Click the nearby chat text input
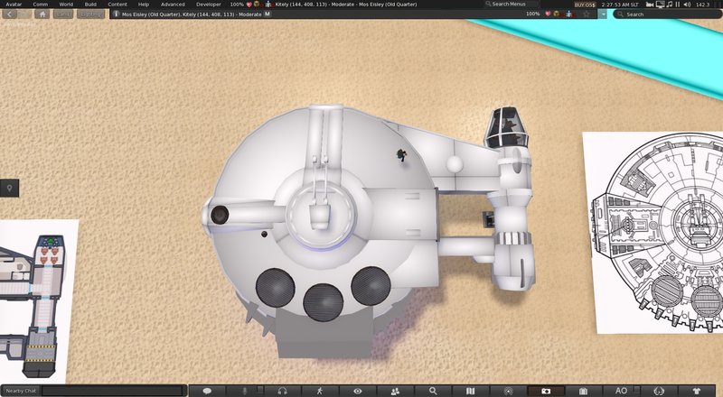 coord(114,391)
